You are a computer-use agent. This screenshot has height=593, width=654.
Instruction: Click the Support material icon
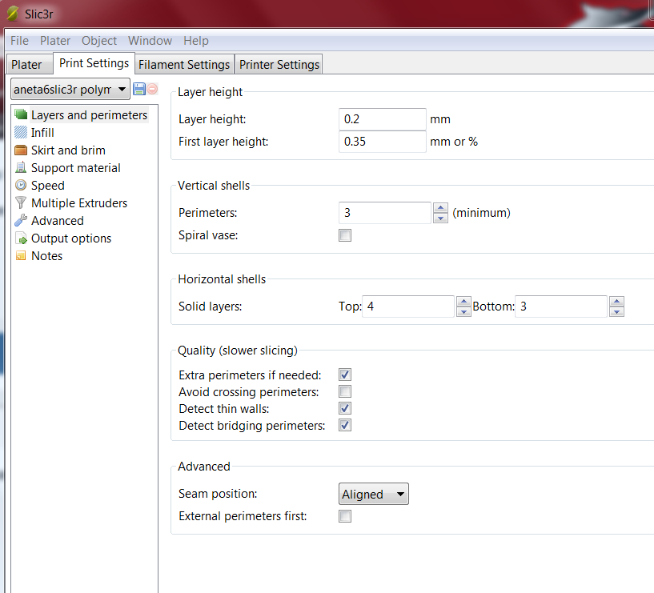pos(21,167)
